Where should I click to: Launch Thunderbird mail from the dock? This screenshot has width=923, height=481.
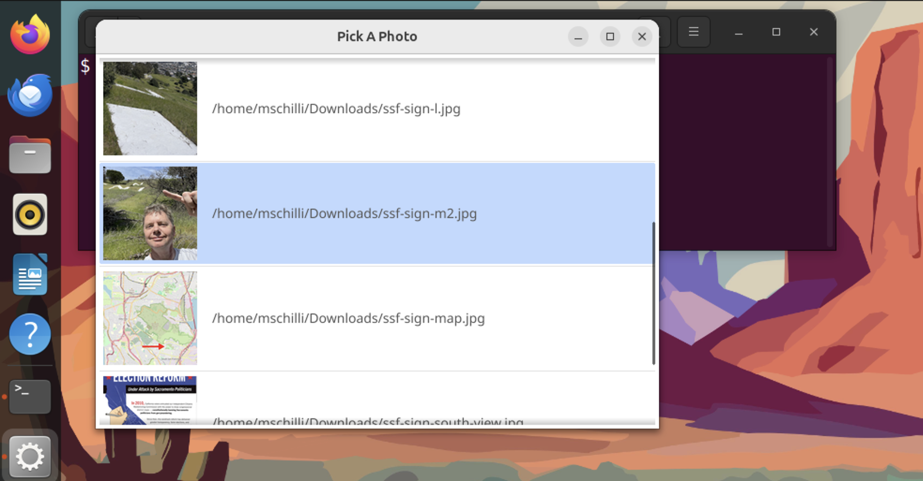30,95
